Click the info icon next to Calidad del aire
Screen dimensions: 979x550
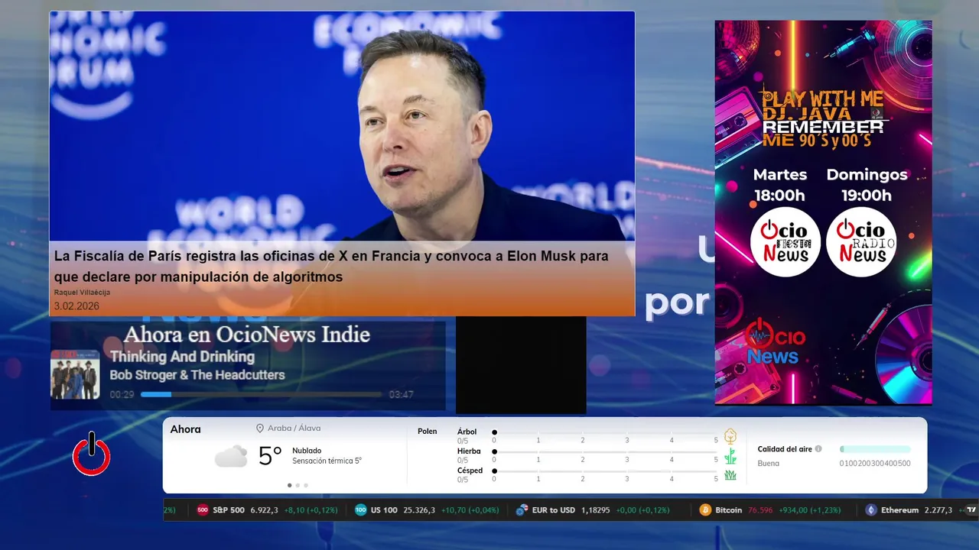tap(818, 449)
